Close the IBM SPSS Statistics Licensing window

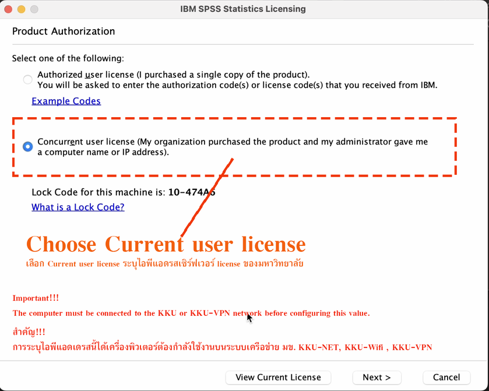[x=8, y=9]
